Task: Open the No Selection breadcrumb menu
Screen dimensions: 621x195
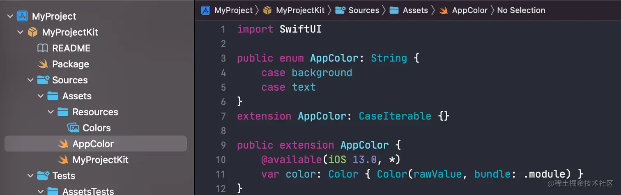Action: pyautogui.click(x=521, y=10)
